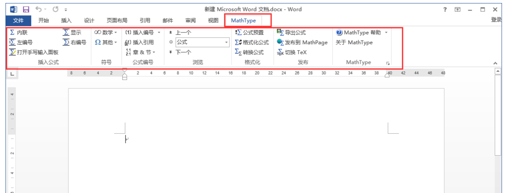Toggle TeX with 切换 TeX
This screenshot has height=193, width=505.
pos(292,52)
